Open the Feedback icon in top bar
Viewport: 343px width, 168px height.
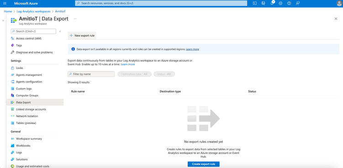coord(298,3)
